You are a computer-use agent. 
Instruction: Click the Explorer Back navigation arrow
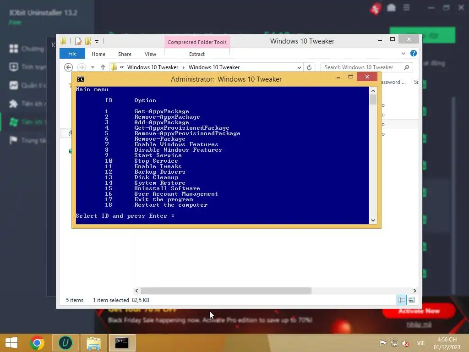(x=69, y=67)
